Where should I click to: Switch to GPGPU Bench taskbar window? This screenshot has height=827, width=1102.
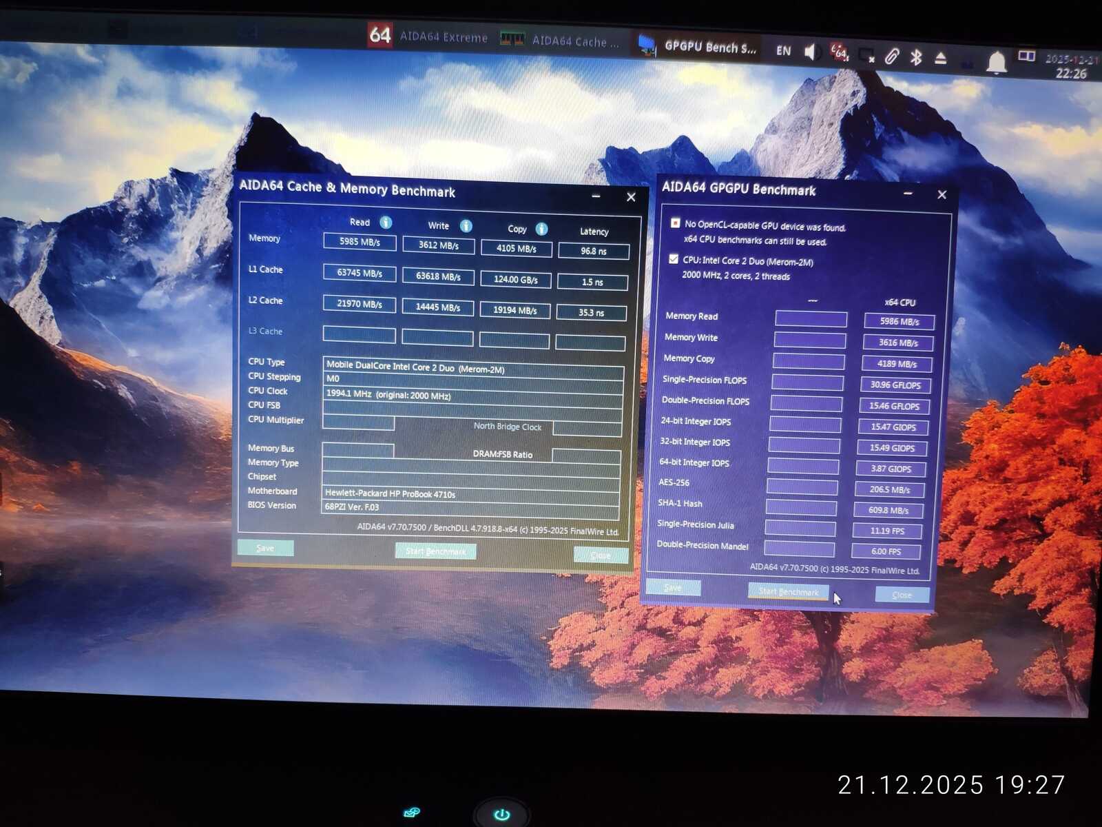[696, 46]
